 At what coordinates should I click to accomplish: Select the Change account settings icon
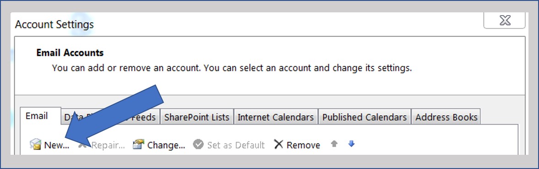138,145
